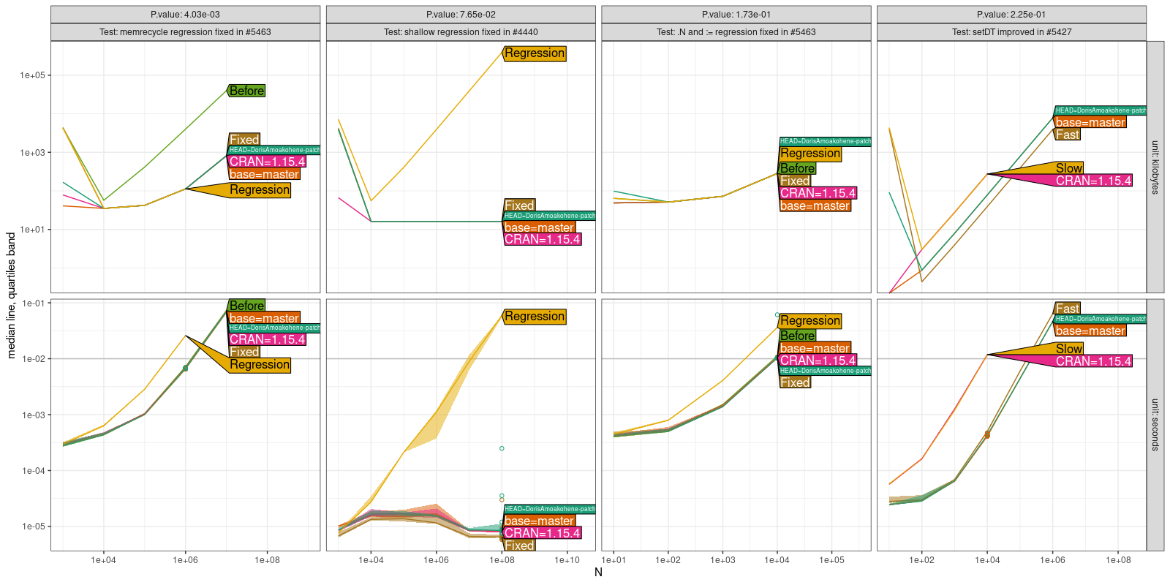Select 'Fixed' label in shallow seconds panel

pos(519,546)
